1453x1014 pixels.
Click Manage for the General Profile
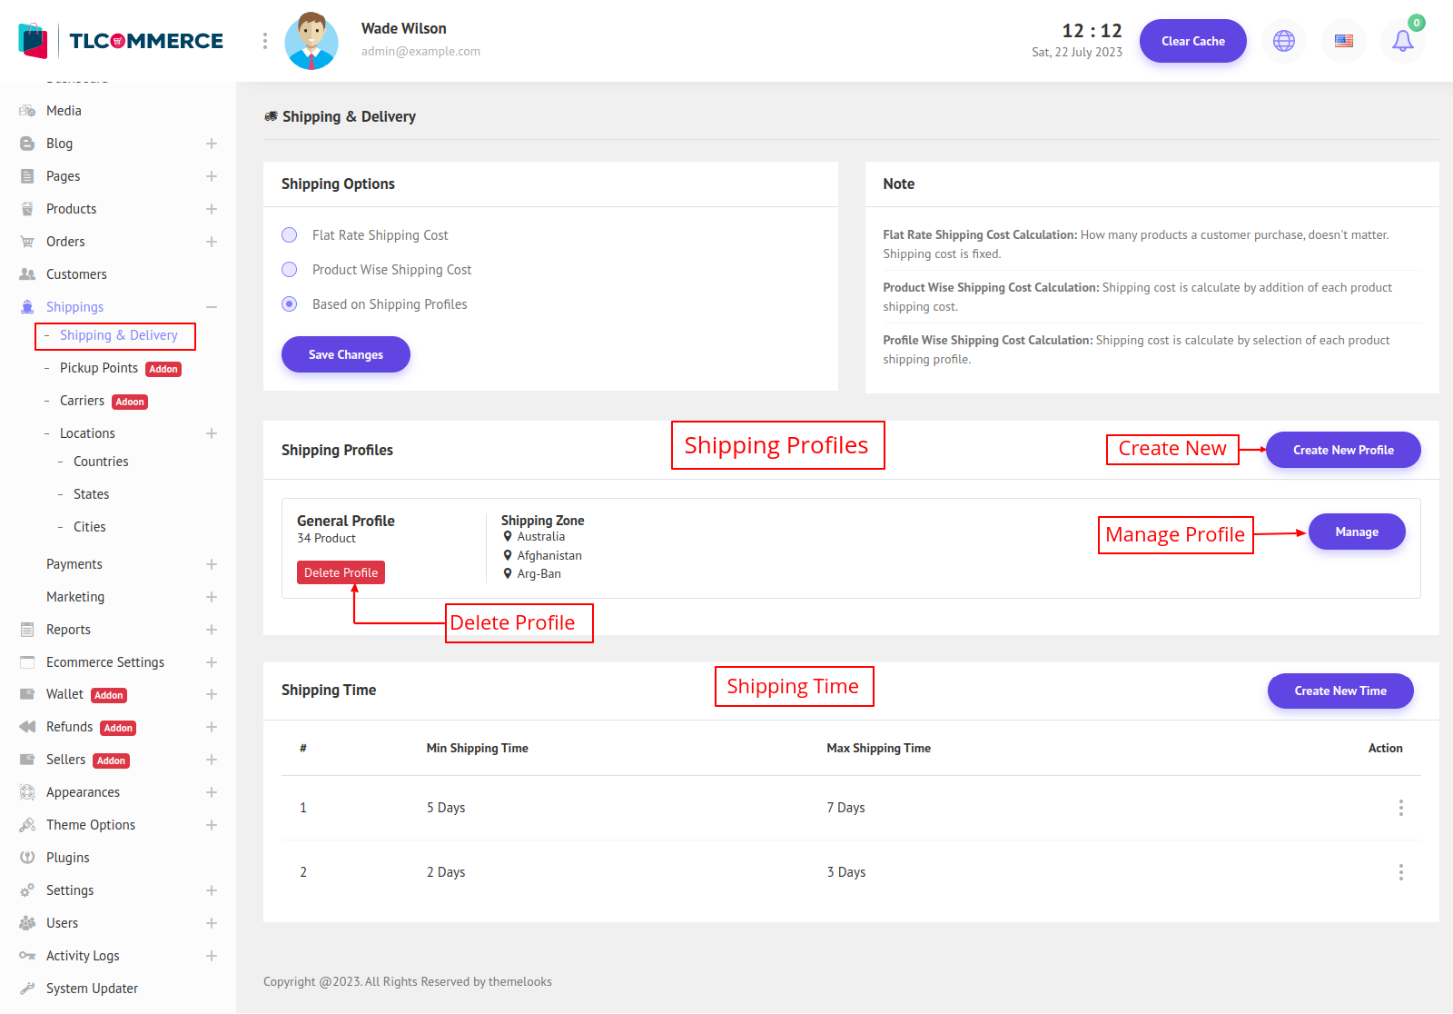[x=1356, y=532]
